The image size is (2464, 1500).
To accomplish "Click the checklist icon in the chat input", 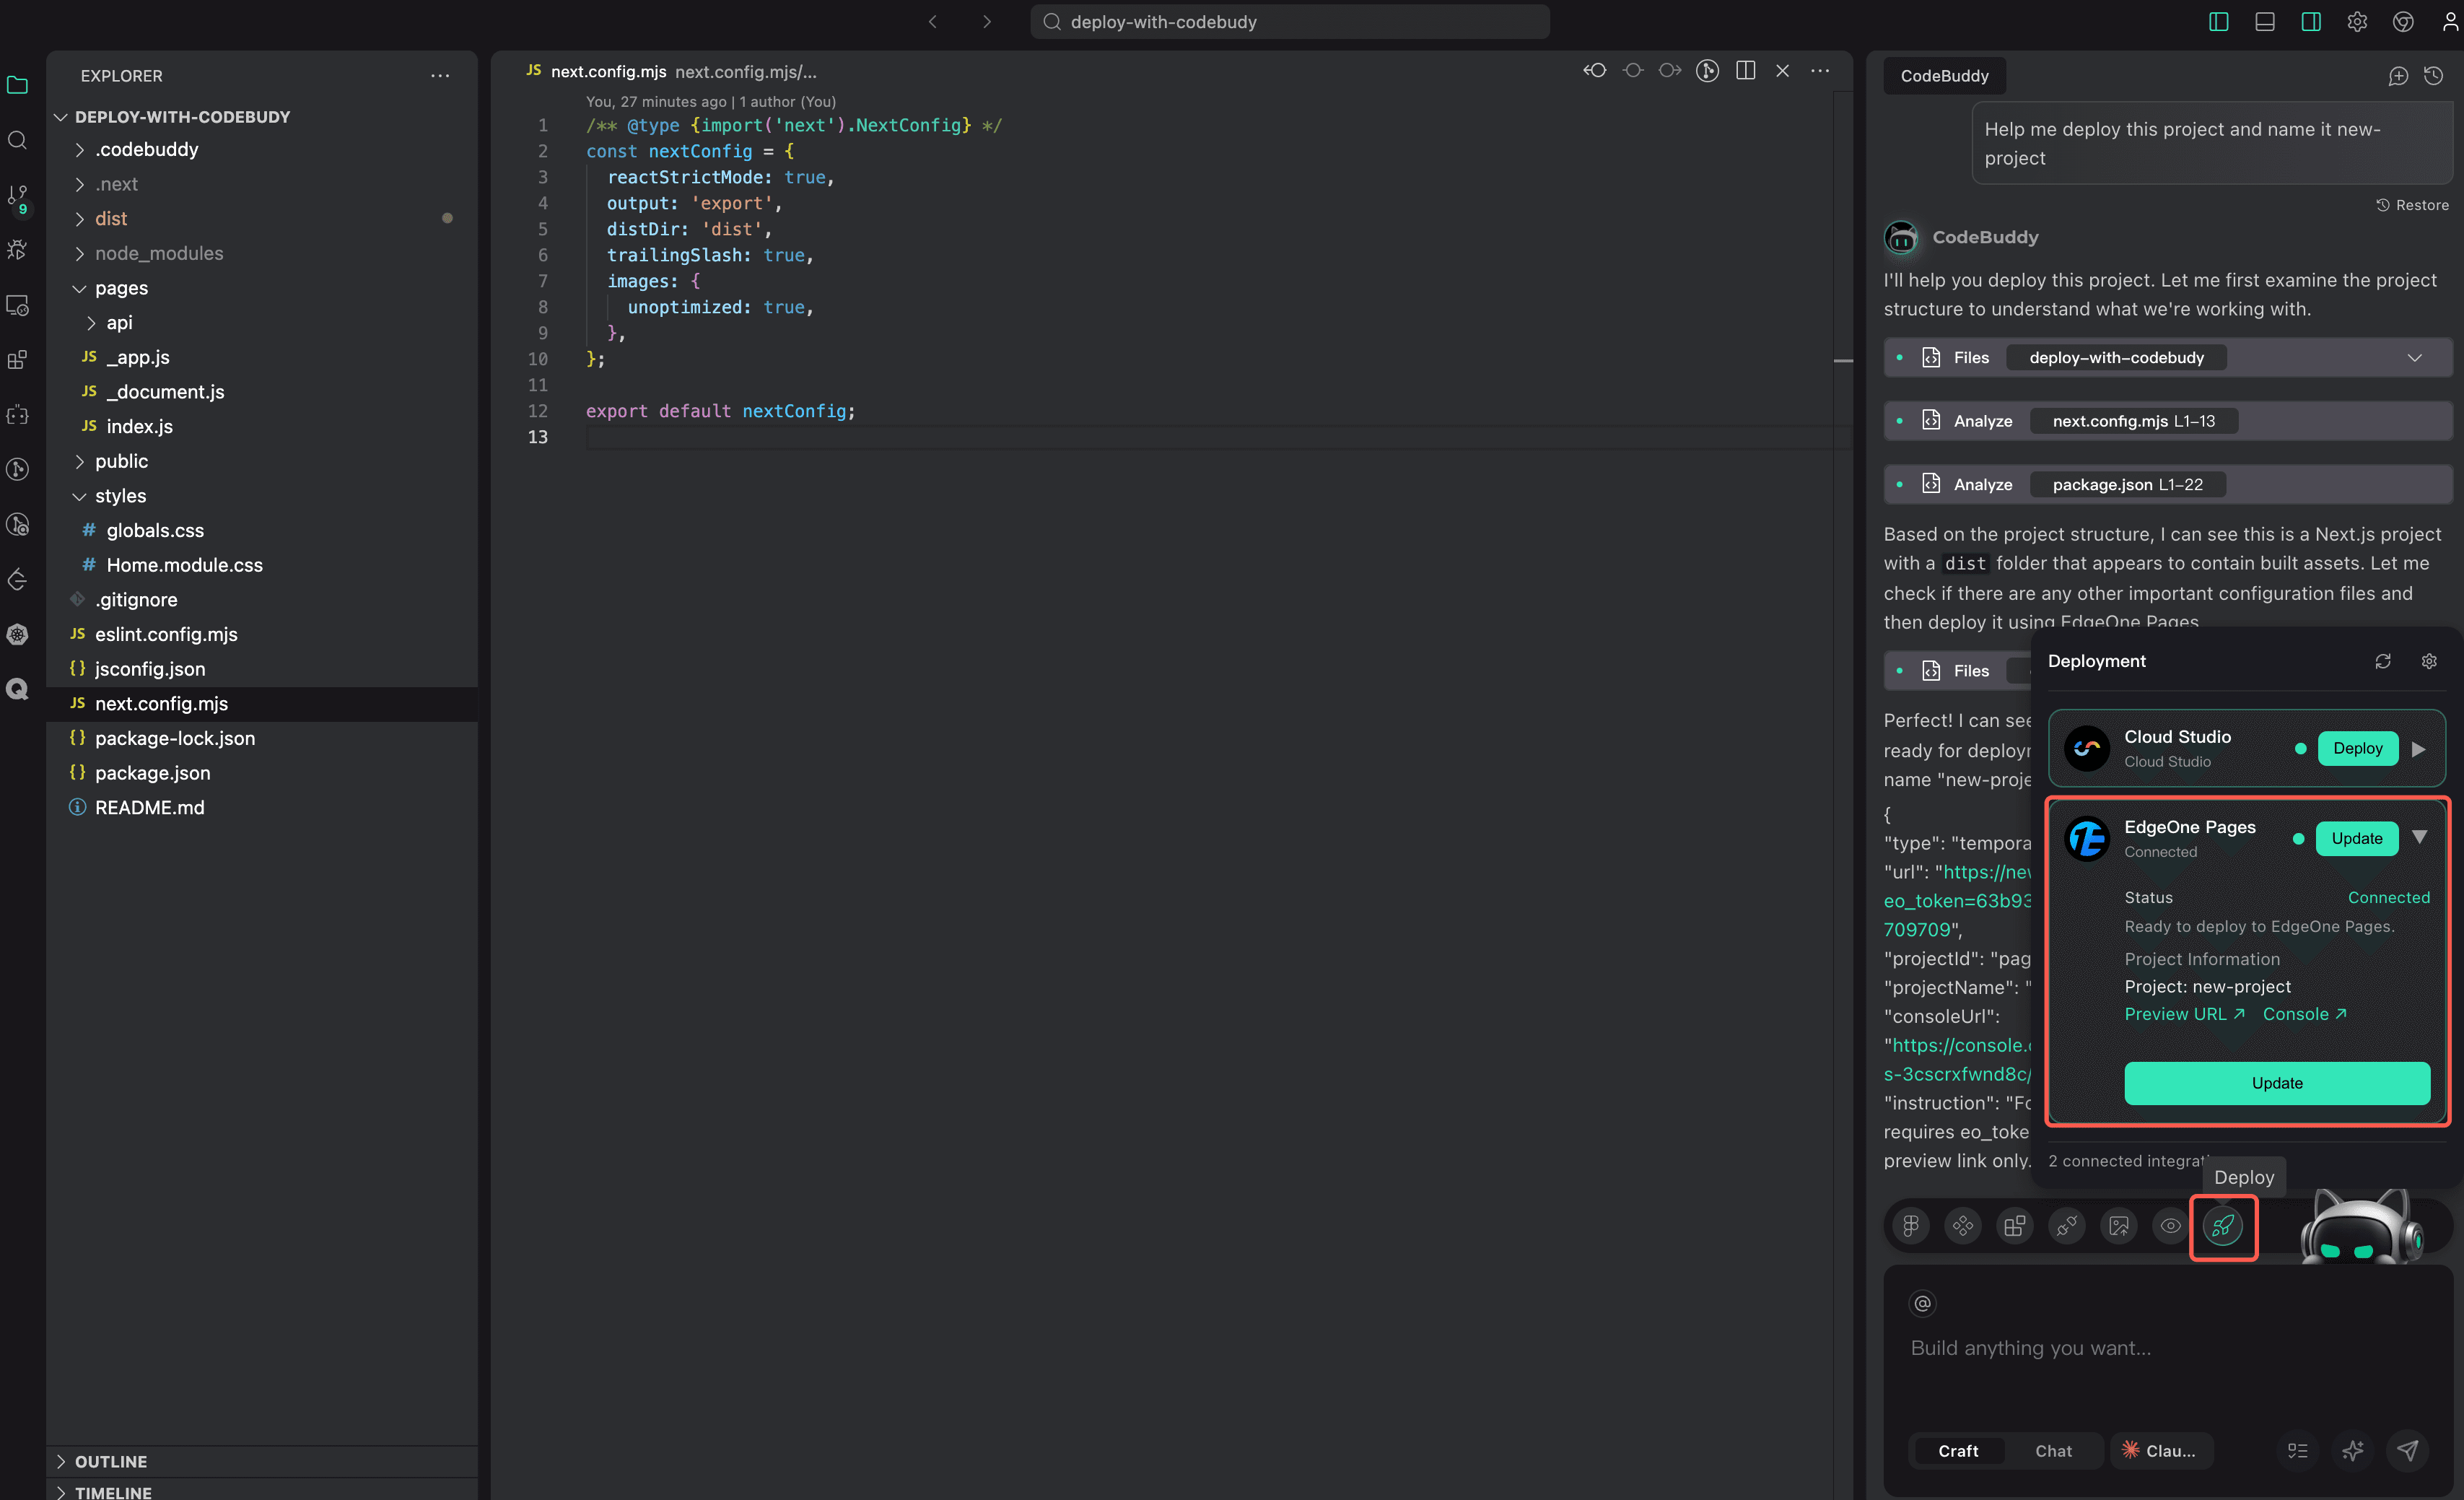I will (2298, 1450).
